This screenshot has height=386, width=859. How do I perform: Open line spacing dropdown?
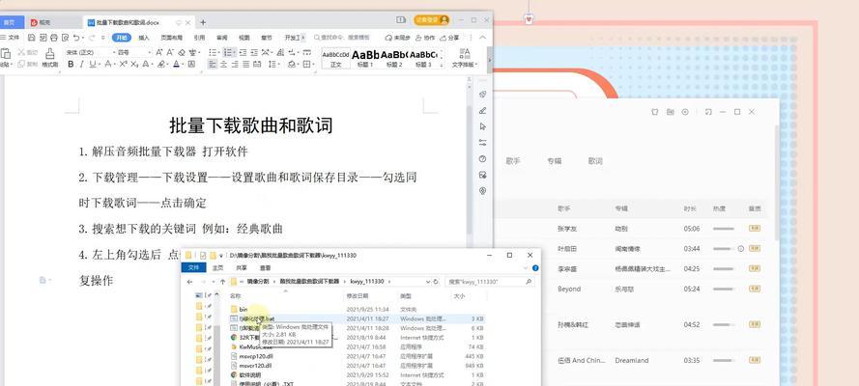coord(278,65)
